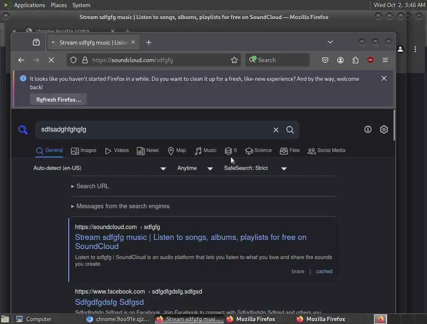Screen dimensions: 427x324
Task: Open the tracking protection shield icon
Action: click(x=73, y=60)
